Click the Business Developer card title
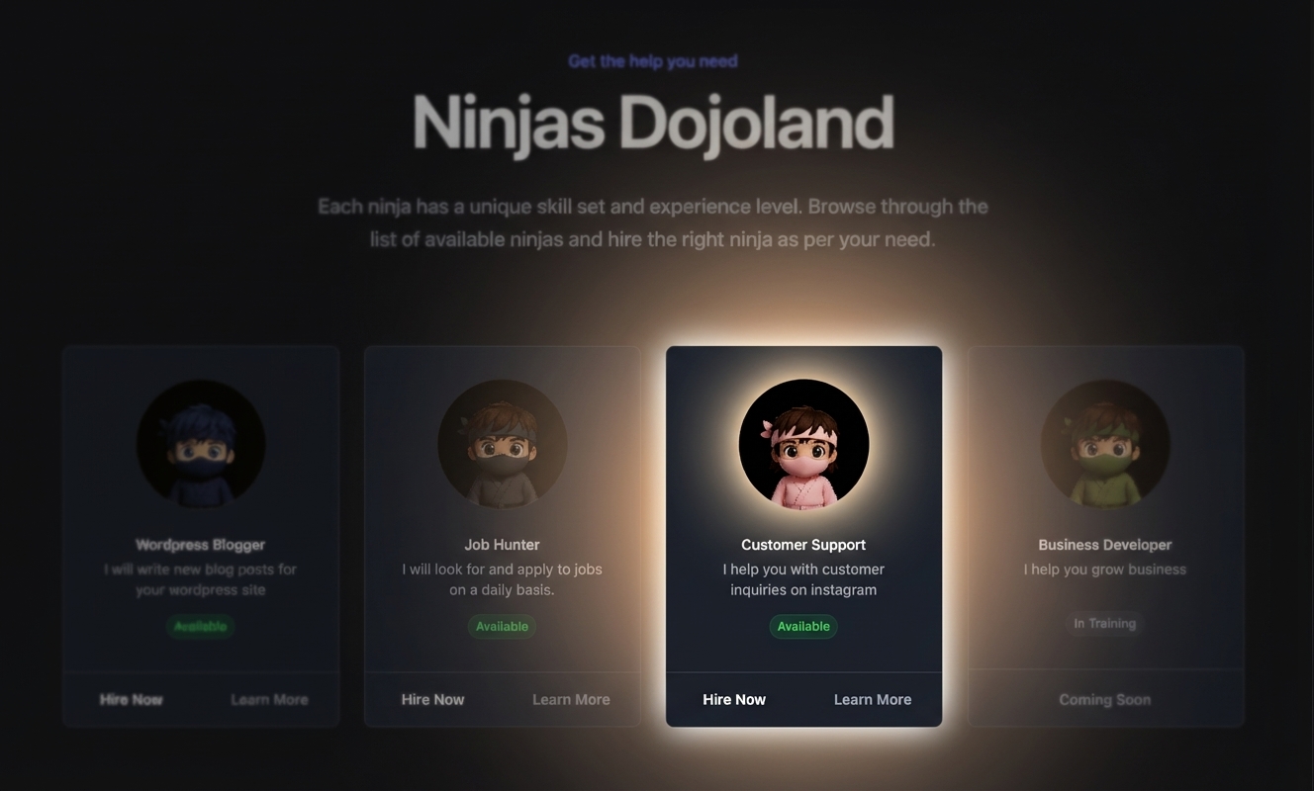The width and height of the screenshot is (1314, 791). 1105,545
